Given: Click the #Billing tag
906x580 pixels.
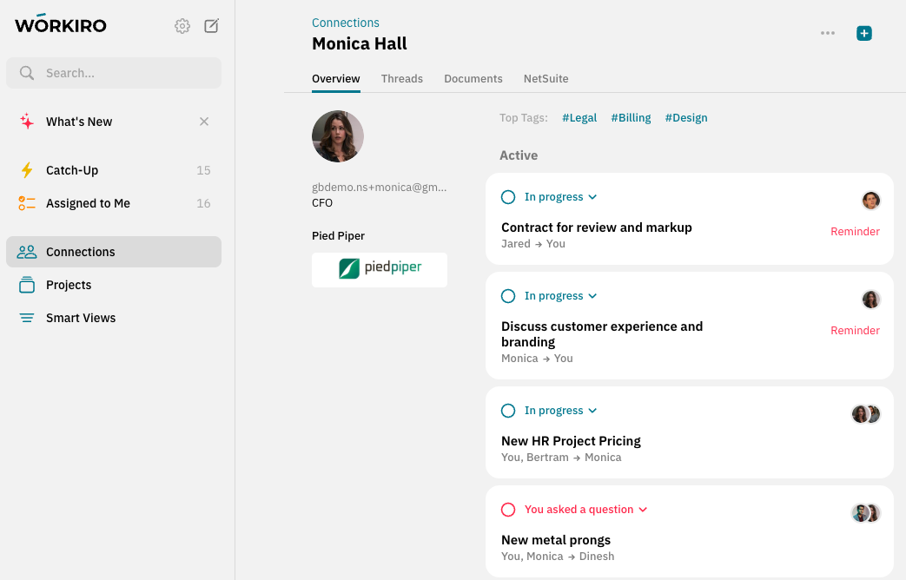Looking at the screenshot, I should tap(631, 118).
